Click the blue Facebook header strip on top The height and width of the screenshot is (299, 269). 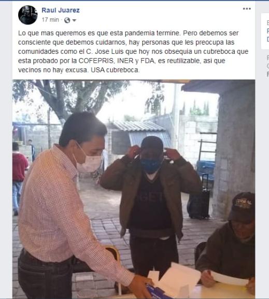(135, 1)
